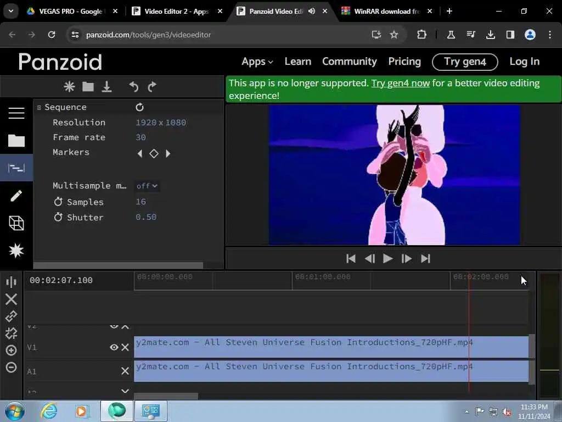Image resolution: width=562 pixels, height=422 pixels.
Task: Open the Apps dropdown menu
Action: click(257, 62)
